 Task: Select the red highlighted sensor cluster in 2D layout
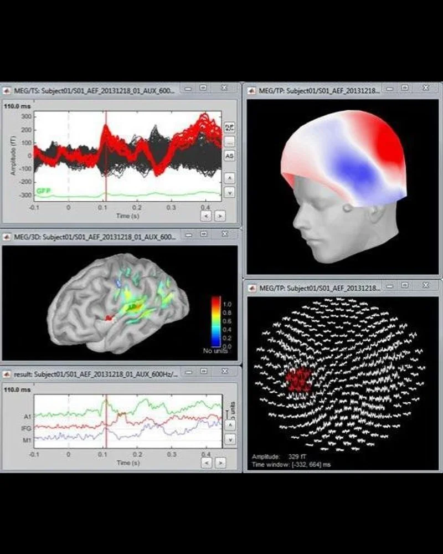coord(298,381)
